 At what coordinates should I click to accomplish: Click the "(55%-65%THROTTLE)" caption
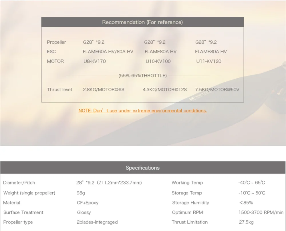coord(143,76)
